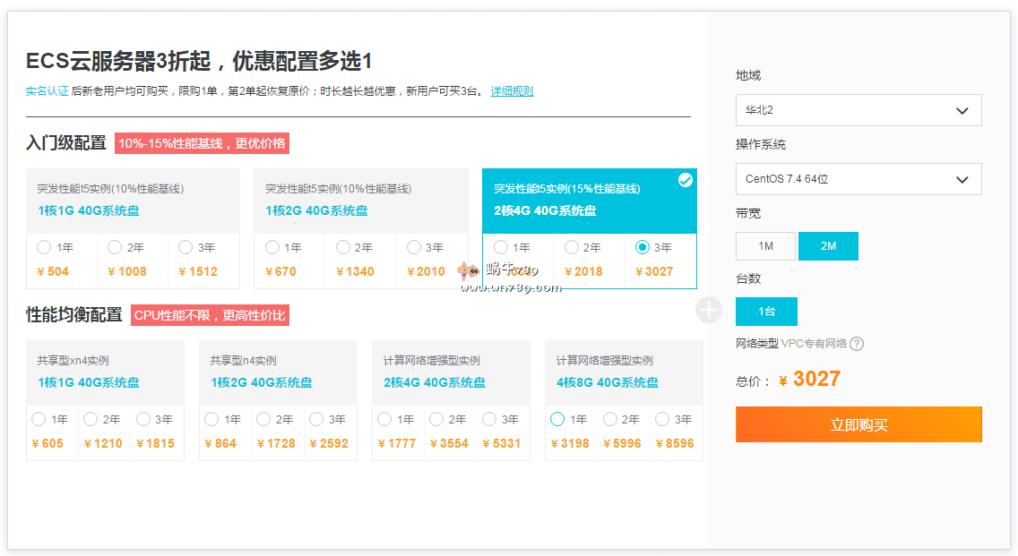Click checkmark icon on selected 2核4G card
The height and width of the screenshot is (556, 1018).
(x=686, y=181)
